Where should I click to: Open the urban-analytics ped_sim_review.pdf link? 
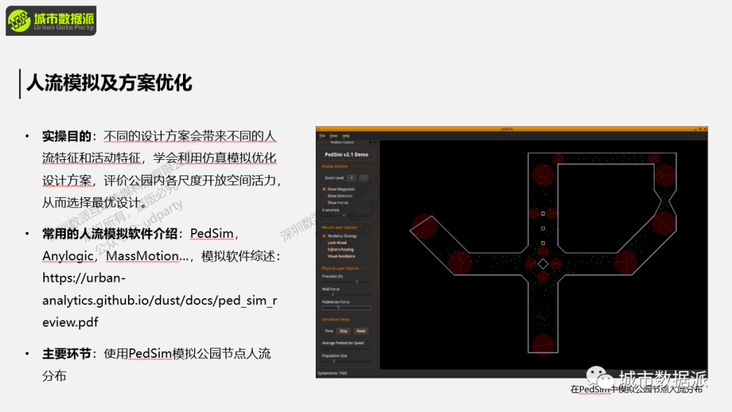160,300
